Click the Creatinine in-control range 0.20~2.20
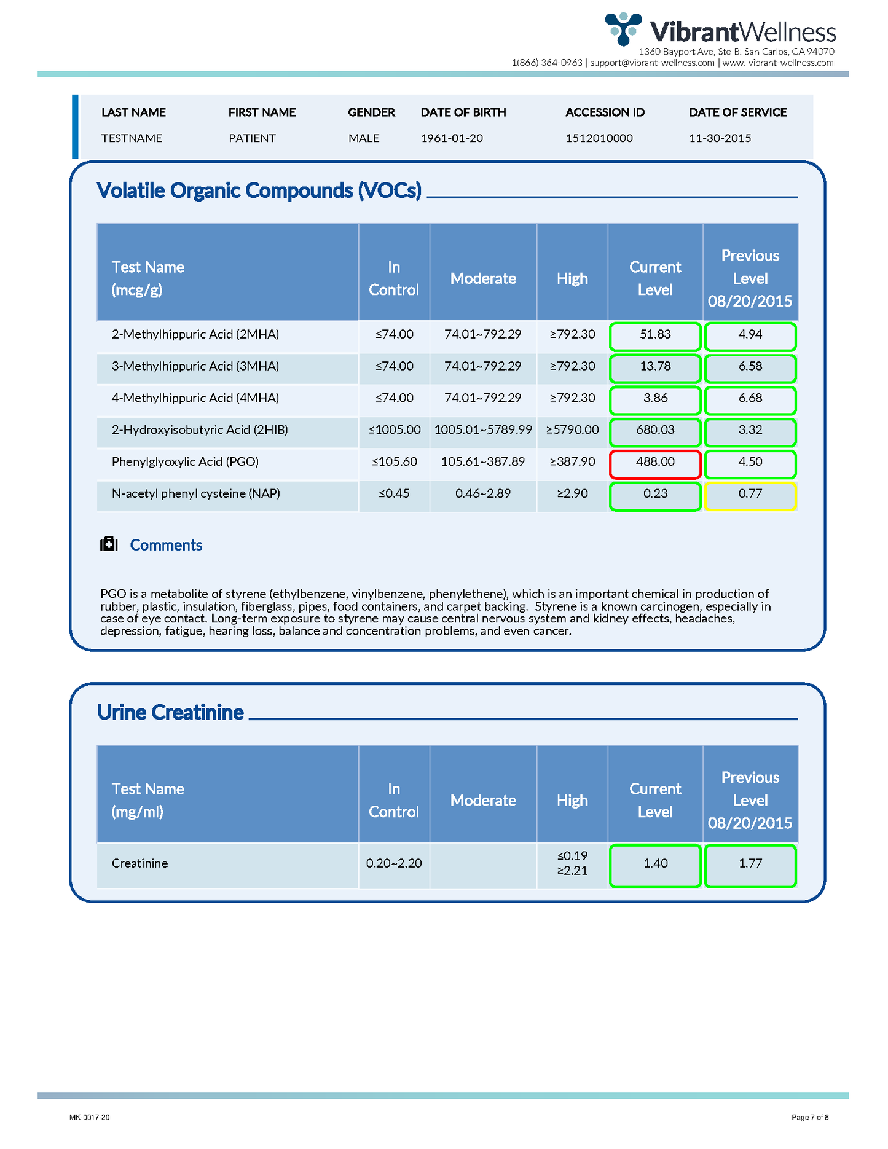This screenshot has height=1149, width=888. (x=394, y=863)
